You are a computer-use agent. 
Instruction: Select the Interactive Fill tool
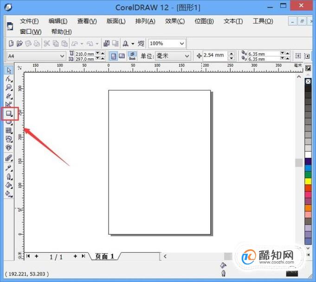9,194
